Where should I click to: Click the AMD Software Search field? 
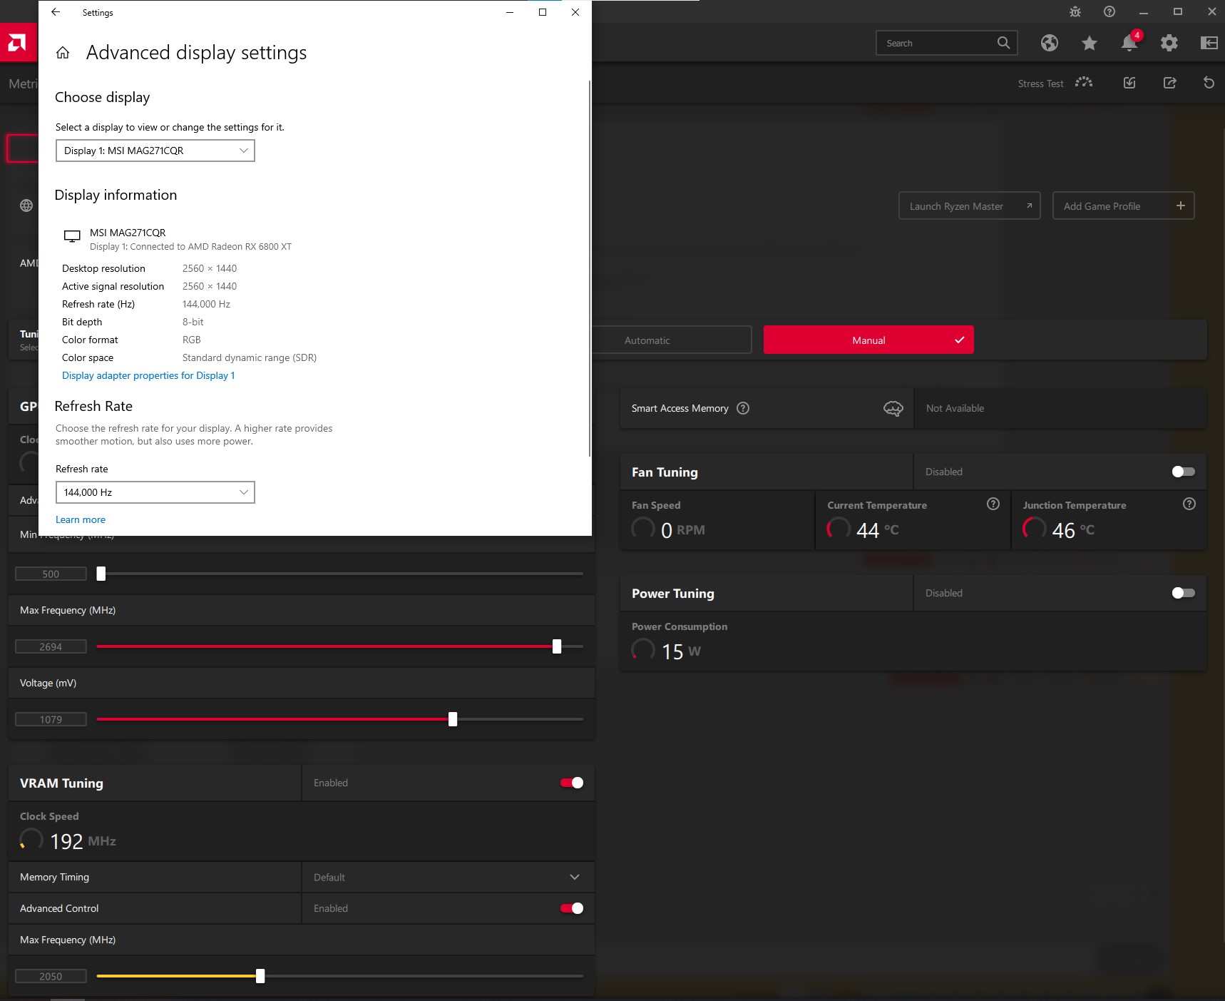click(946, 43)
